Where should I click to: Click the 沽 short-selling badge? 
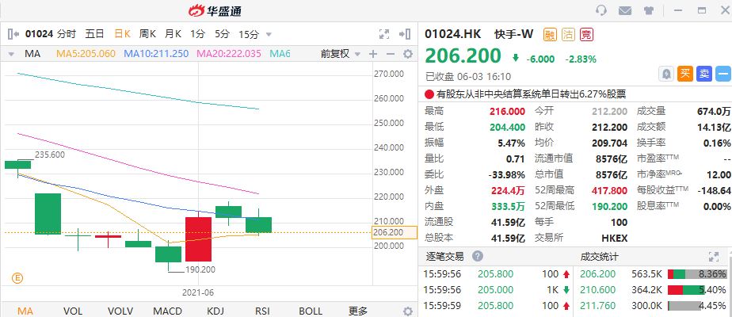pyautogui.click(x=569, y=35)
